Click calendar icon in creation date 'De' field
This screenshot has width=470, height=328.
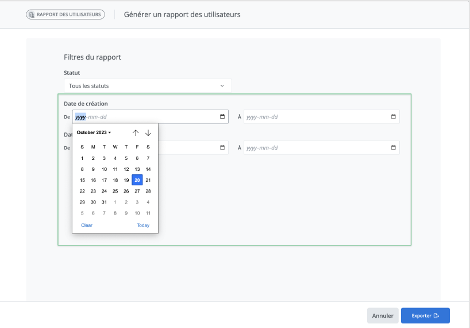pos(222,117)
